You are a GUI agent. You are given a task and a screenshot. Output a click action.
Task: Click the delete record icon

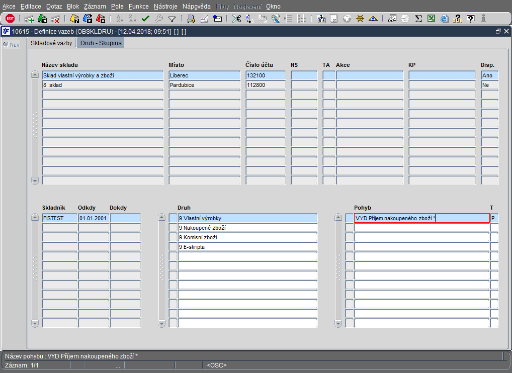tap(55, 19)
